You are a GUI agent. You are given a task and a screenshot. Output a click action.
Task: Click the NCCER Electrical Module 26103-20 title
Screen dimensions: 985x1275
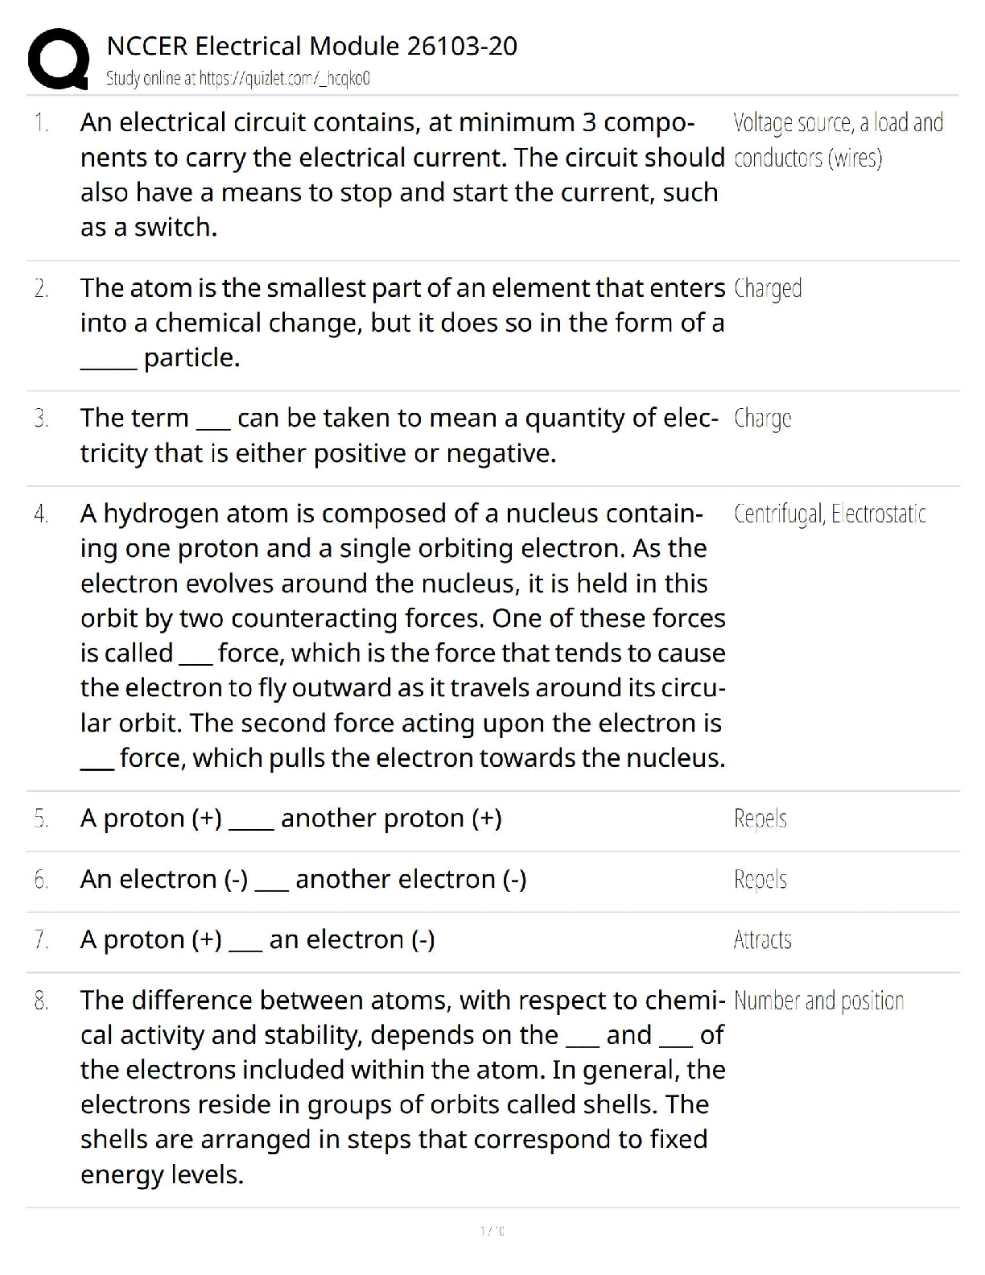point(311,46)
